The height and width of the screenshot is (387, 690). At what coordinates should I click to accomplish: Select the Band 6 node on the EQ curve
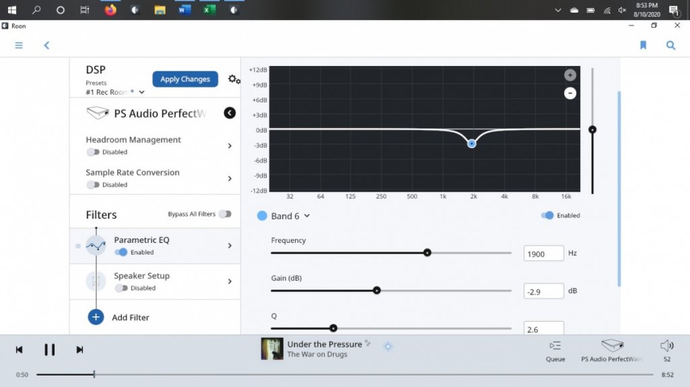(x=471, y=143)
